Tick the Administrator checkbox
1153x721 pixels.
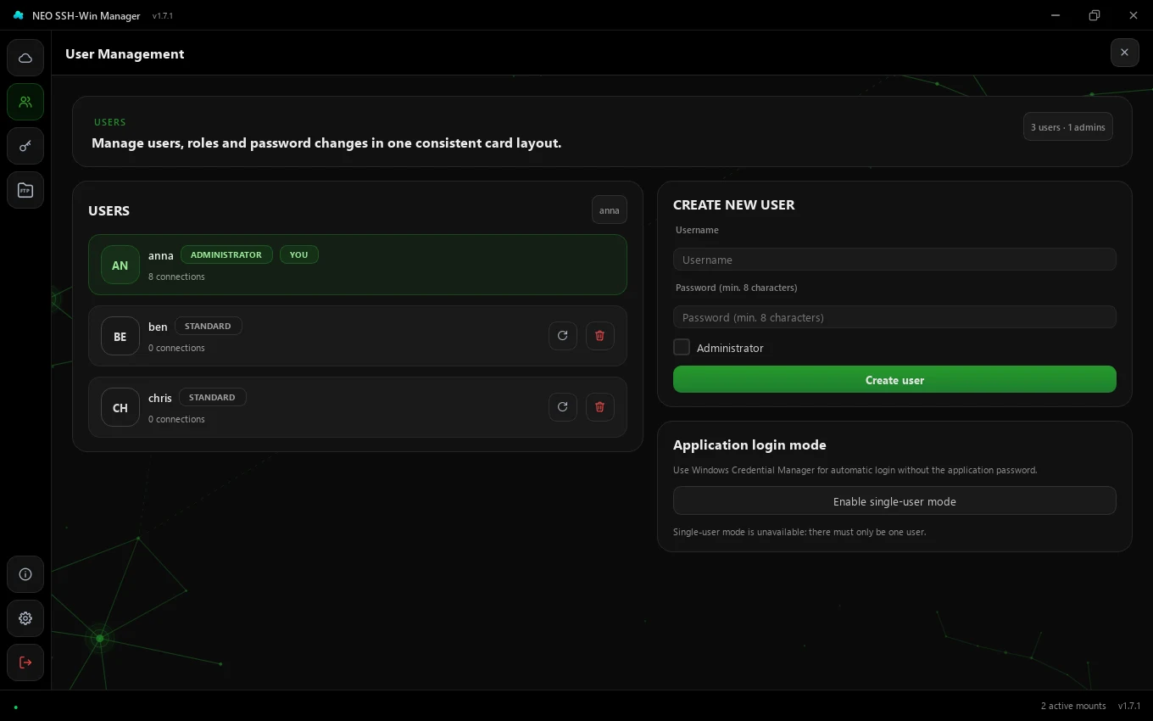tap(682, 347)
